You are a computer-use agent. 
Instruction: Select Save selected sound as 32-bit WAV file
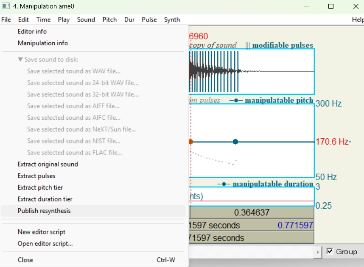93,94
